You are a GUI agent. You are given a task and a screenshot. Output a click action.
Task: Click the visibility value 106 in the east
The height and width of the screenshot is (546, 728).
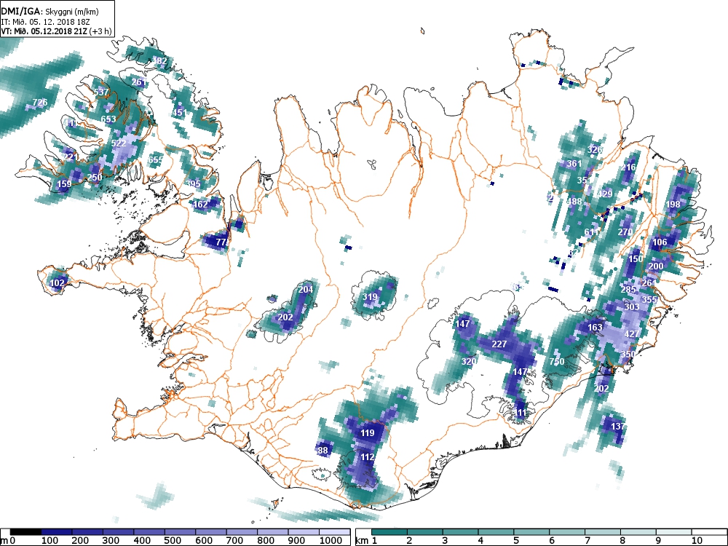pos(660,242)
